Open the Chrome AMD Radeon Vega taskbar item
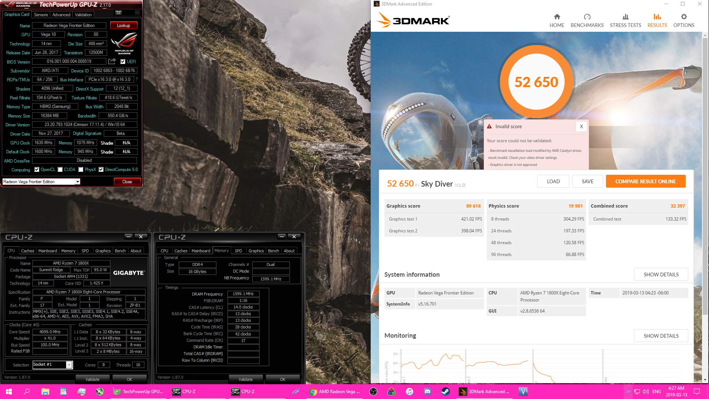This screenshot has width=709, height=399. pos(335,392)
